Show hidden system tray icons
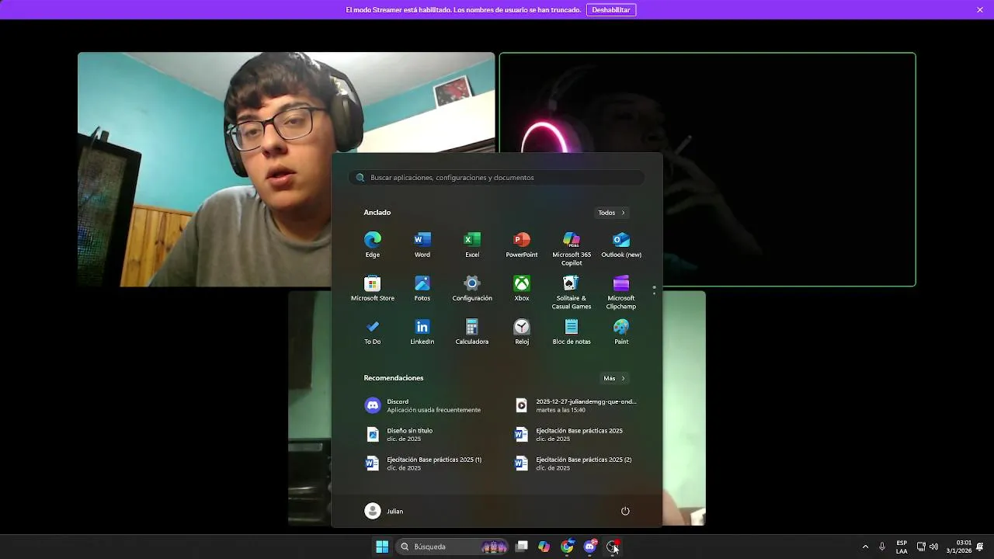The height and width of the screenshot is (559, 994). (865, 547)
